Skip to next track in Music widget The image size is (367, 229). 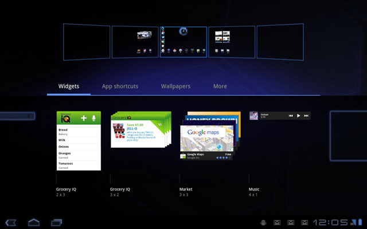pos(306,116)
